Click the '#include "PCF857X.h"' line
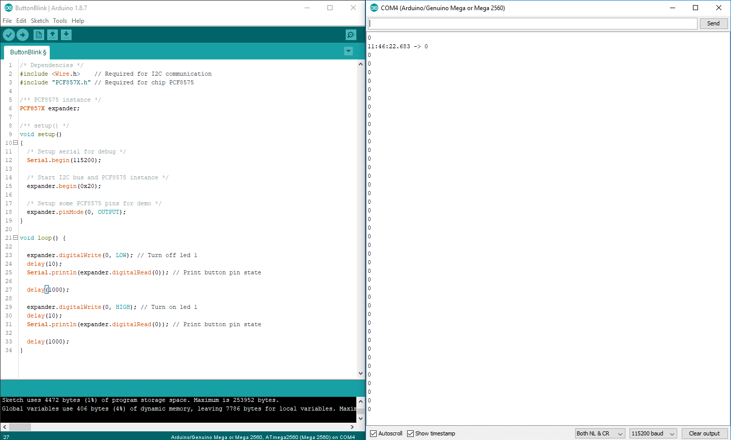Image resolution: width=731 pixels, height=440 pixels. click(x=55, y=82)
